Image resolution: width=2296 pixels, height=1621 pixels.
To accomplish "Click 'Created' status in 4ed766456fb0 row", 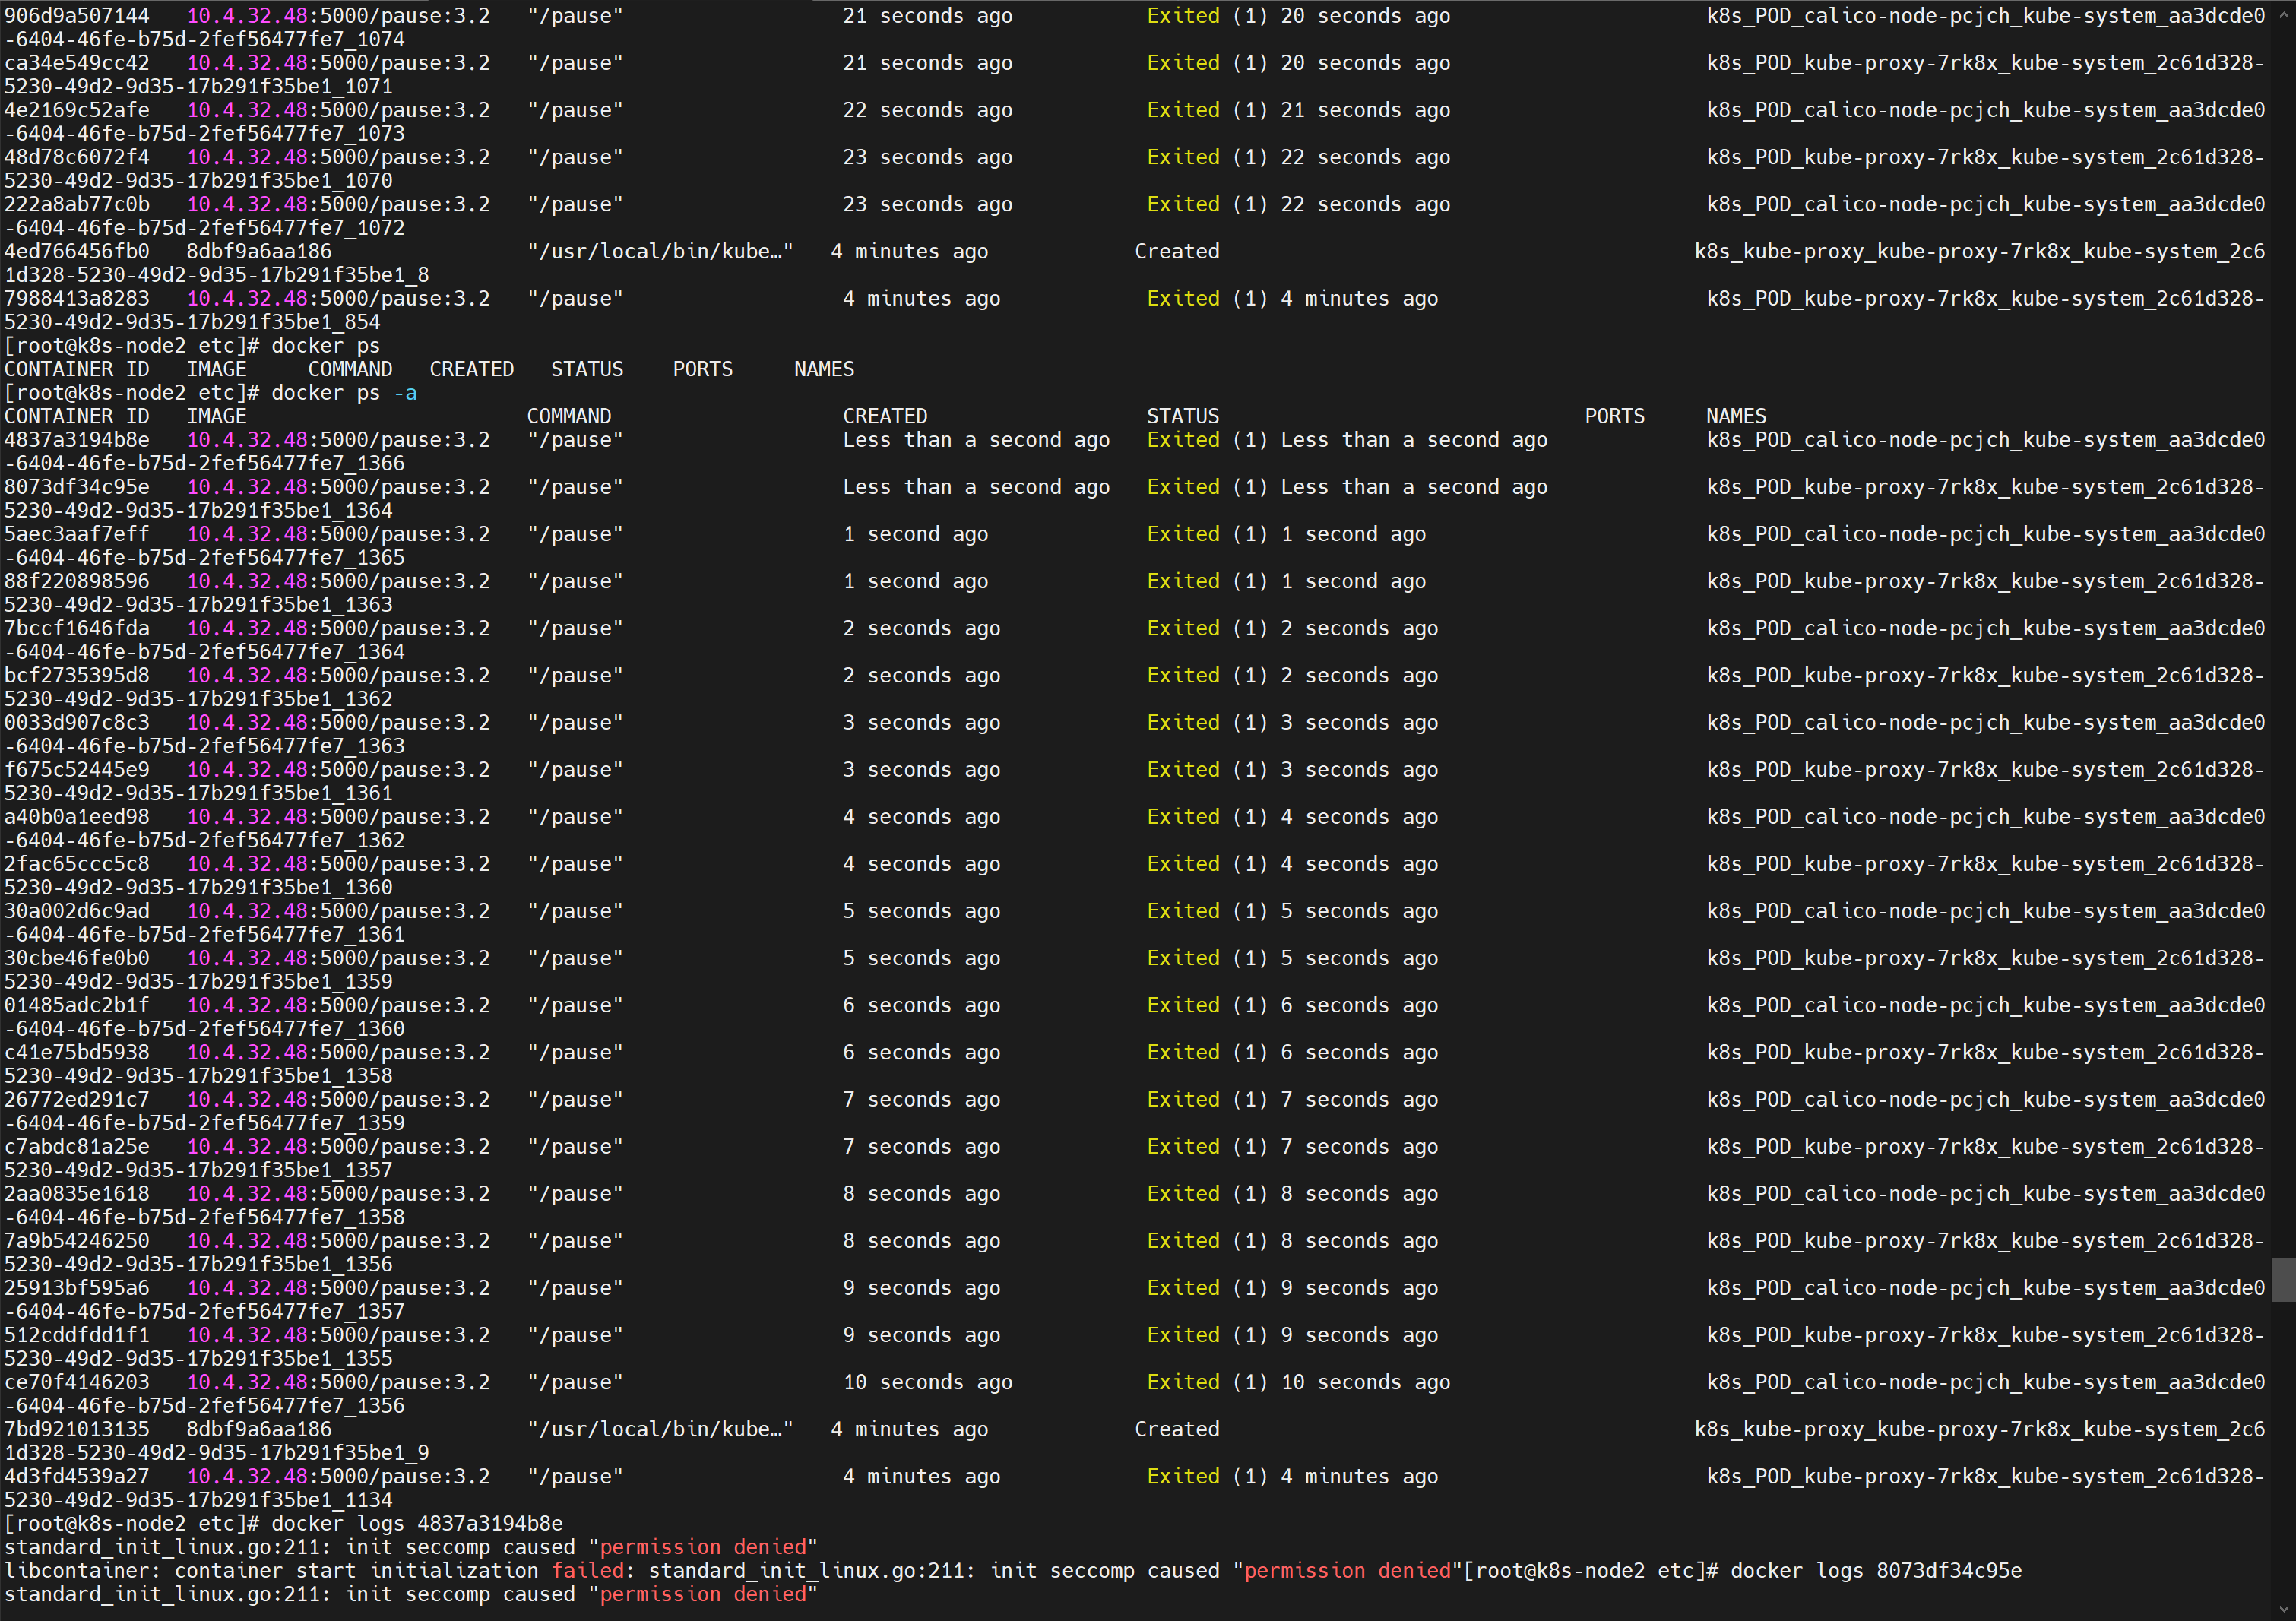I will click(1177, 250).
